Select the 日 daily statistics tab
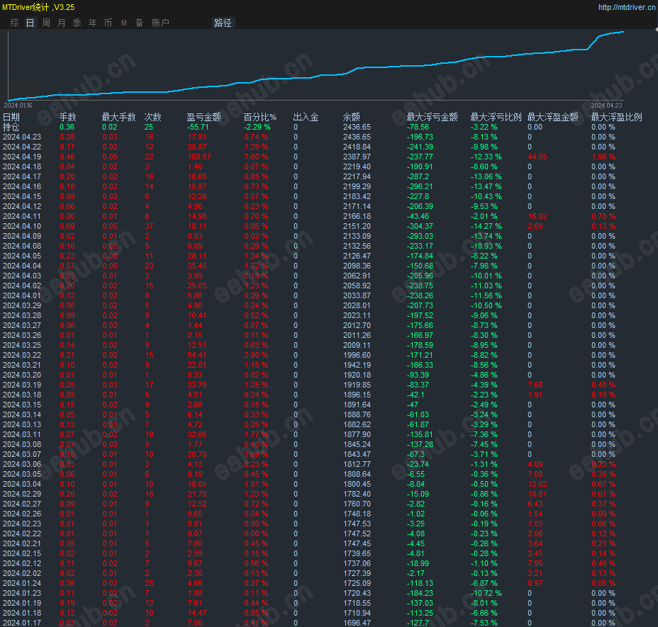This screenshot has height=627, width=658. (30, 23)
